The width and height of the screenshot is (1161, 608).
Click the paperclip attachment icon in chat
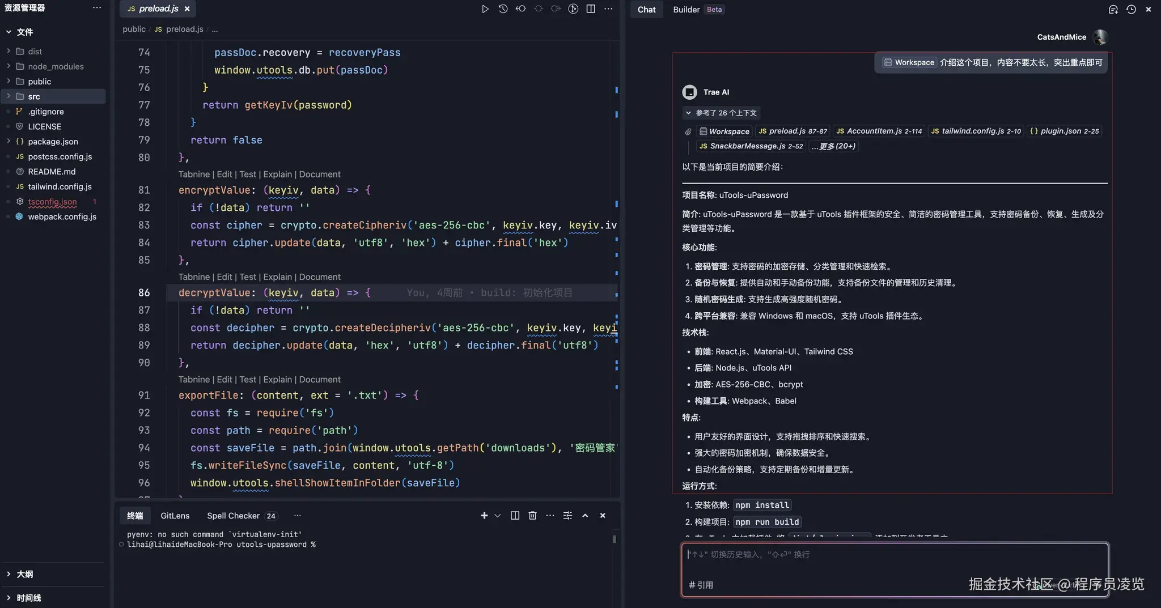688,131
